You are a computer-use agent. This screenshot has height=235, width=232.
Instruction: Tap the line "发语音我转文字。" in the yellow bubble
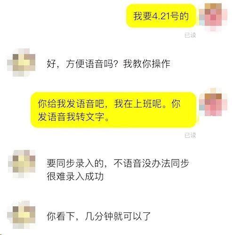coord(73,117)
